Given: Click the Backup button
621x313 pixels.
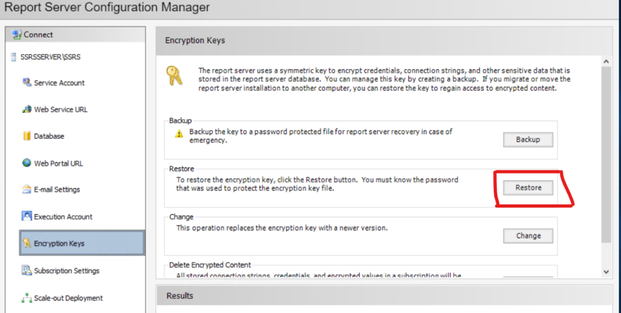Looking at the screenshot, I should pyautogui.click(x=528, y=140).
